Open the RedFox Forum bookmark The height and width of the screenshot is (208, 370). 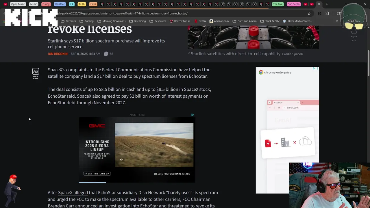click(x=180, y=21)
